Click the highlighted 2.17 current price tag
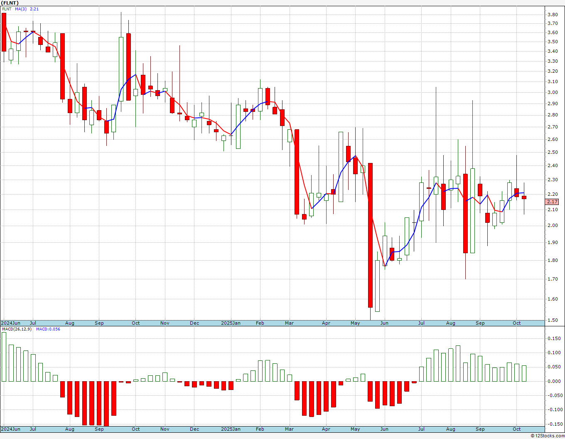 (552, 202)
